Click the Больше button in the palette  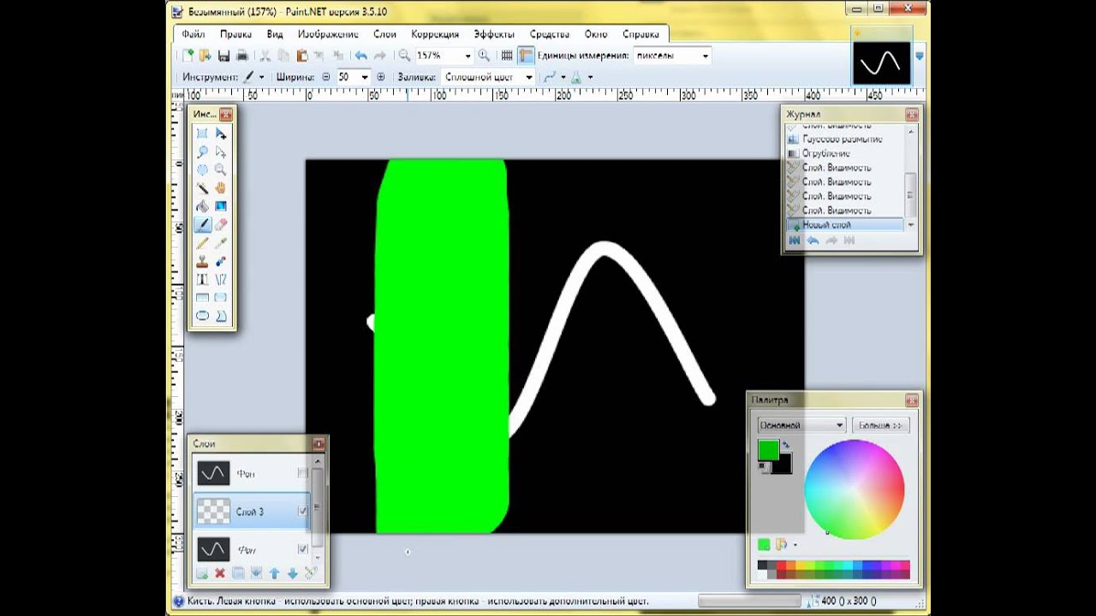coord(881,425)
